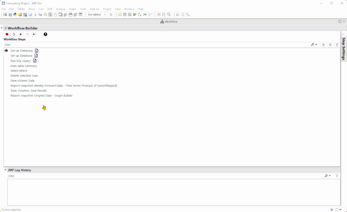This screenshot has width=347, height=212.
Task: Step forward to the next workflow step
Action: pos(34,34)
